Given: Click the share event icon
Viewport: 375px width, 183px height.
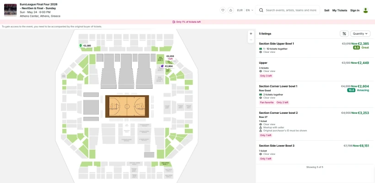Looking at the screenshot, I should point(230,10).
